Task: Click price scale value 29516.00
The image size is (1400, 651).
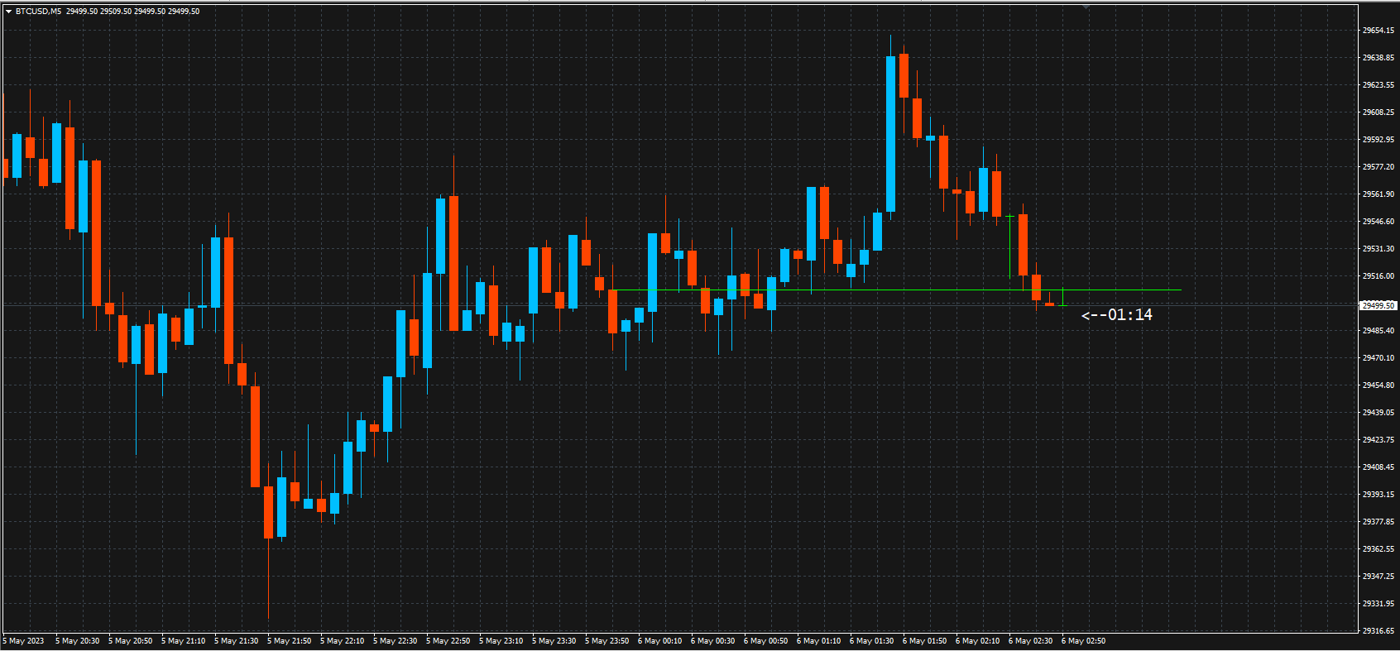Action: point(1378,276)
